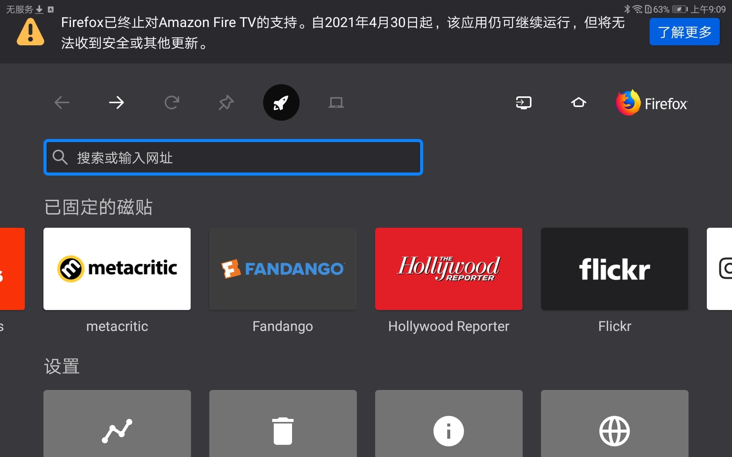The width and height of the screenshot is (732, 457).
Task: Click the Bluetooth status bar icon
Action: coord(627,9)
